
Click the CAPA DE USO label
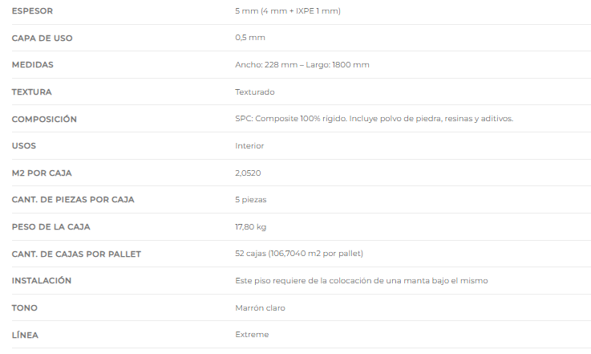click(x=42, y=38)
